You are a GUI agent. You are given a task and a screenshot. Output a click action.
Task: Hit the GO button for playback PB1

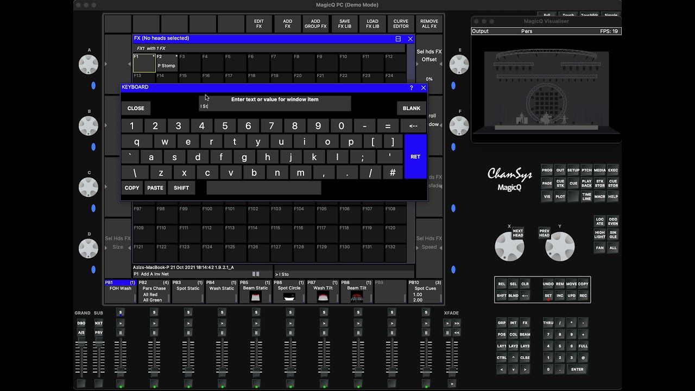121,323
